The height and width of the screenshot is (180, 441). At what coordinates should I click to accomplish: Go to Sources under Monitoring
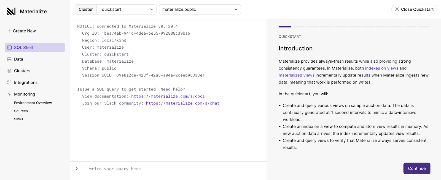(21, 111)
